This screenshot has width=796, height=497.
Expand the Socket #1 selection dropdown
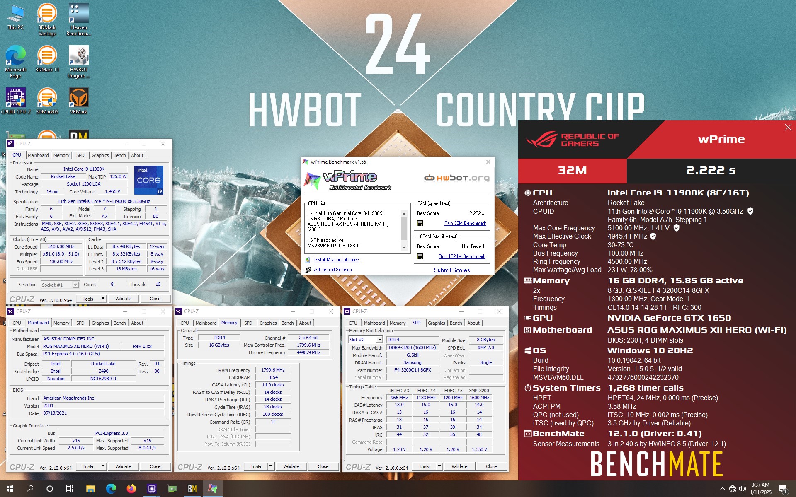pos(75,285)
